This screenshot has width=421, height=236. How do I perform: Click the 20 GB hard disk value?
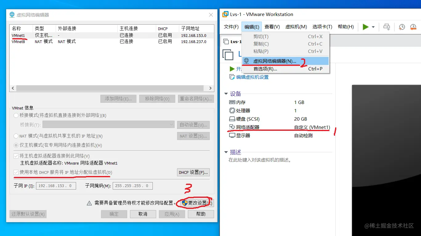pos(301,119)
